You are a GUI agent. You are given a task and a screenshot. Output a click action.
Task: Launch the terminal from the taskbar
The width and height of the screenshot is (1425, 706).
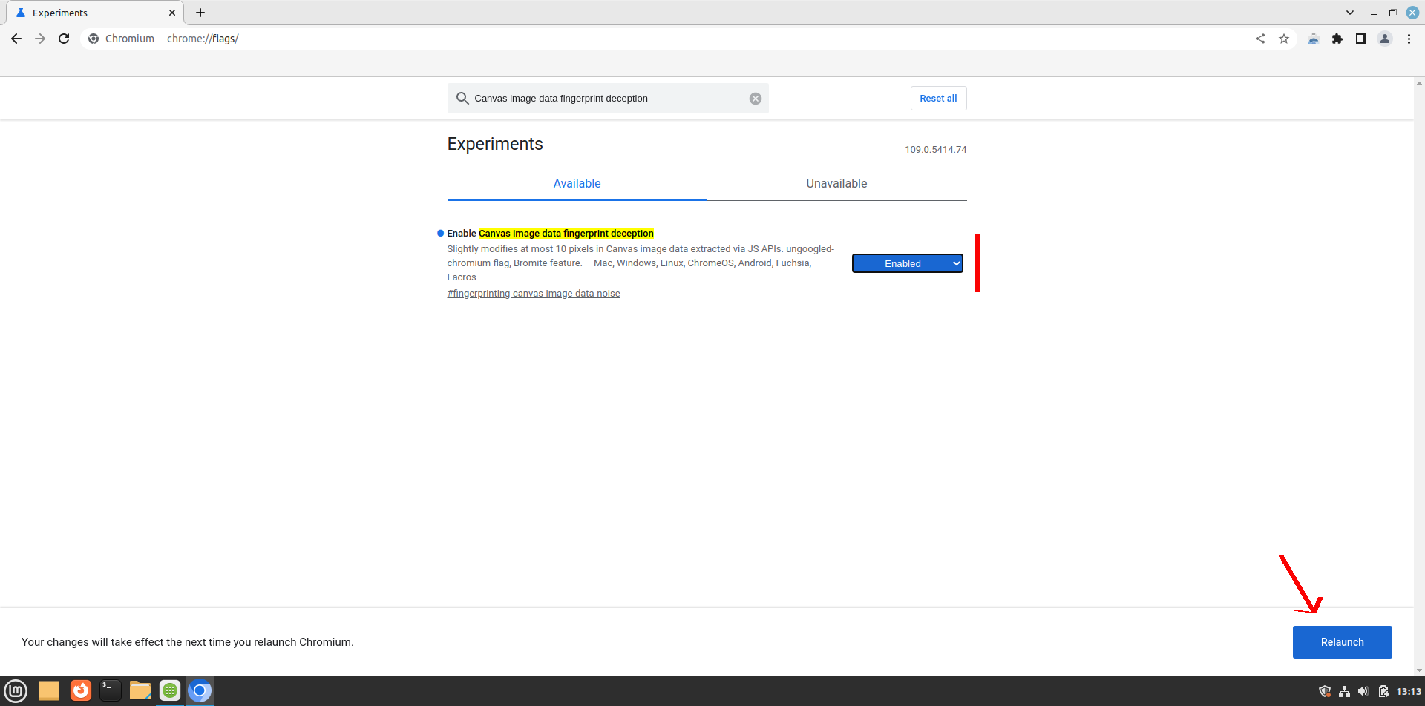click(110, 691)
